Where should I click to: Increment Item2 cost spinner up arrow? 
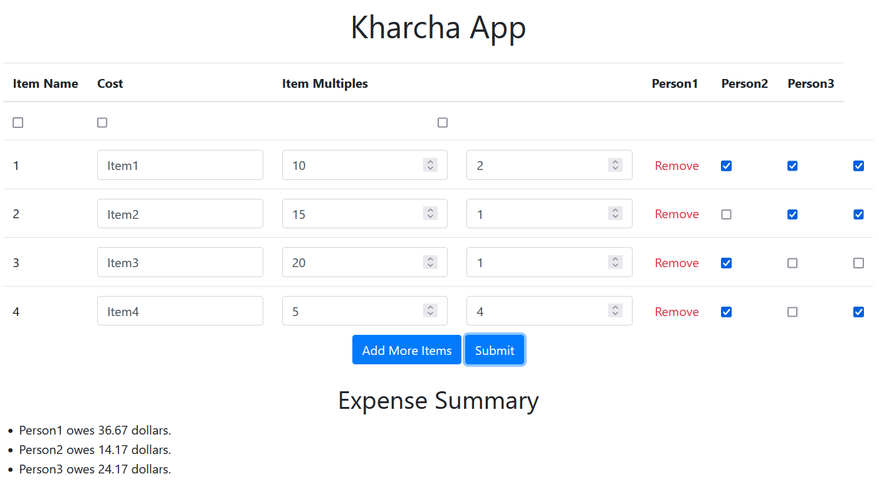[430, 210]
